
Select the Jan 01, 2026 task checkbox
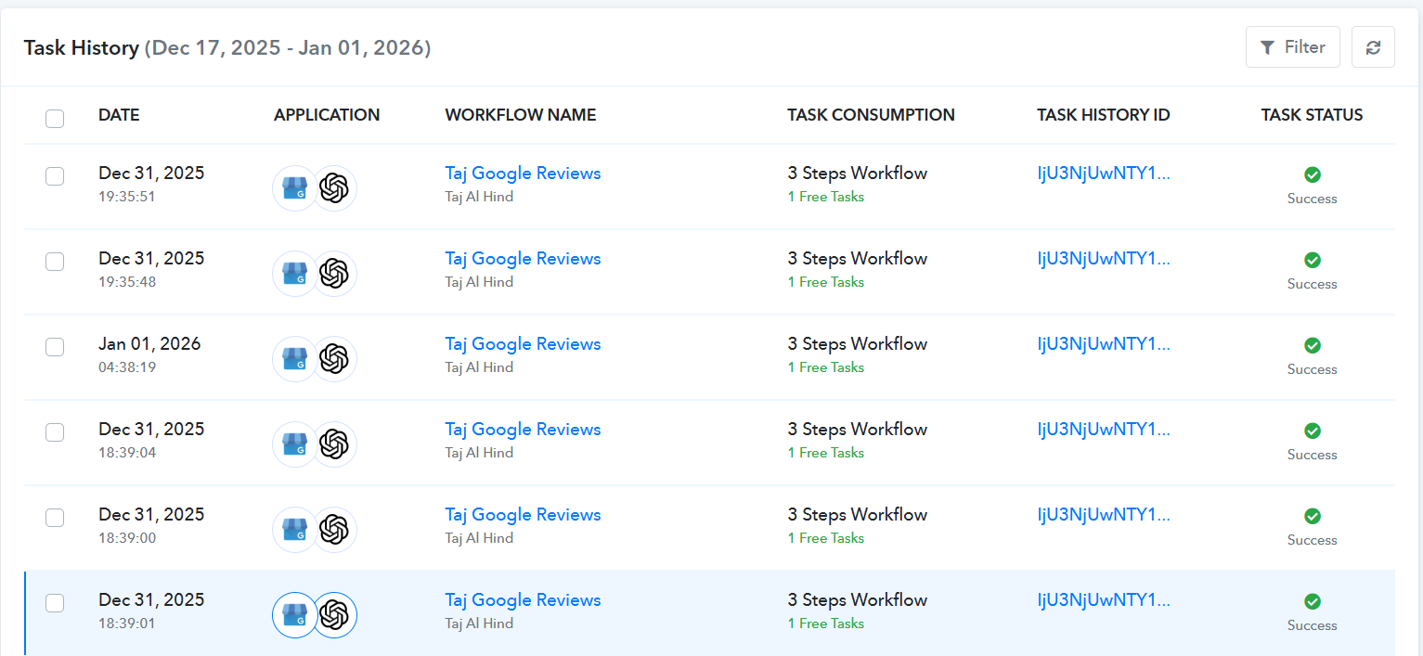[x=55, y=347]
